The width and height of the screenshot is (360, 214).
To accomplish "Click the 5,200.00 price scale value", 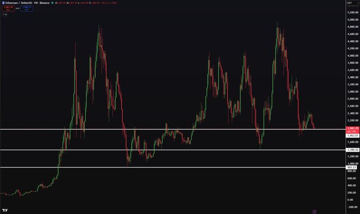I will click(x=353, y=12).
